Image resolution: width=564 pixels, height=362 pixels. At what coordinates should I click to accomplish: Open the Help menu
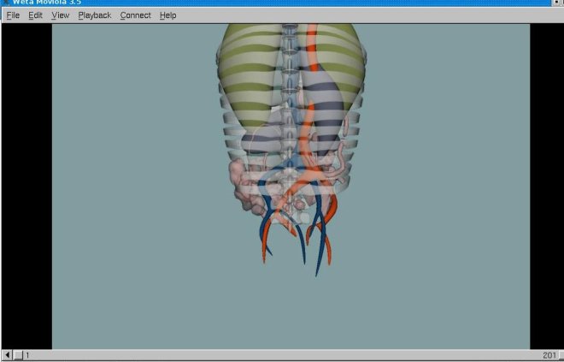(168, 15)
